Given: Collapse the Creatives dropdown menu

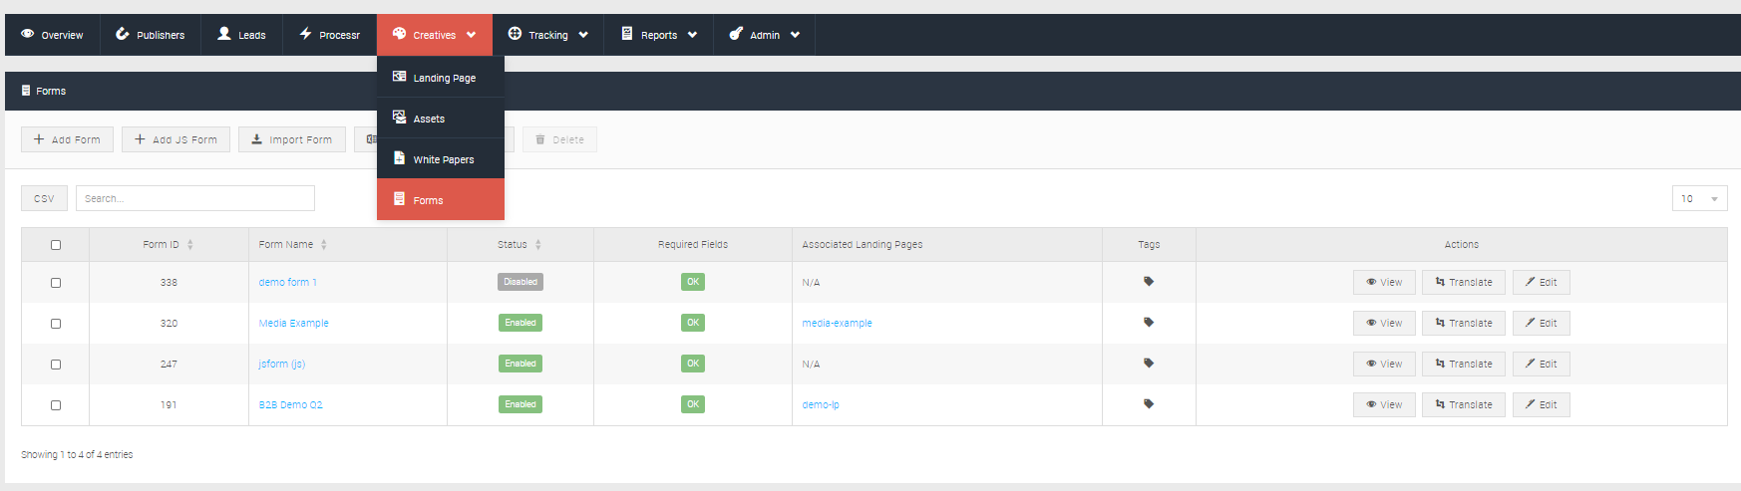Looking at the screenshot, I should coord(434,35).
